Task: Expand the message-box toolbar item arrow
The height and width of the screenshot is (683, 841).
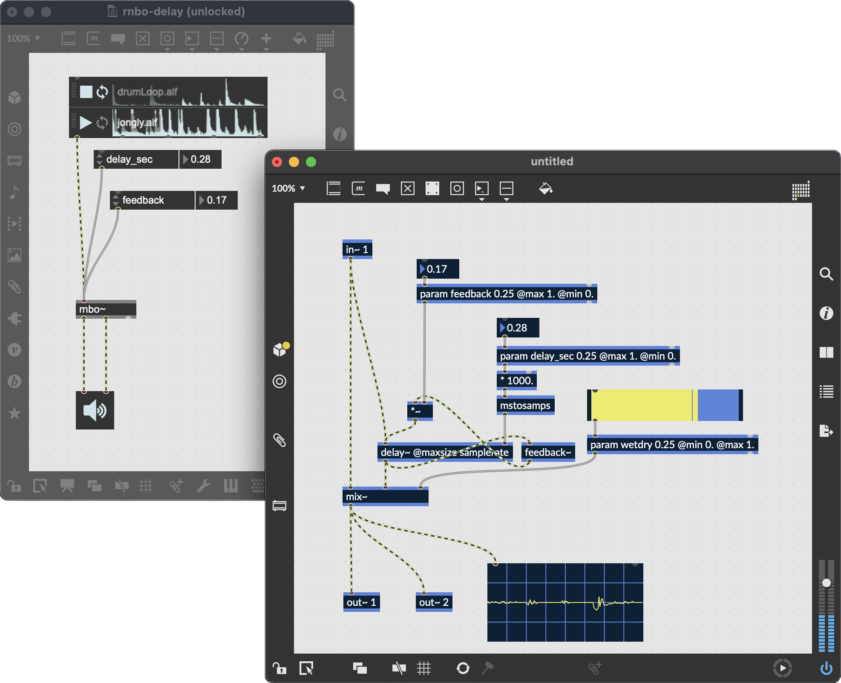Action: pos(481,199)
